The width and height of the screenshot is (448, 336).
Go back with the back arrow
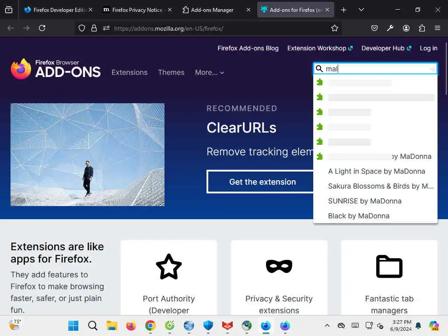pos(10,28)
